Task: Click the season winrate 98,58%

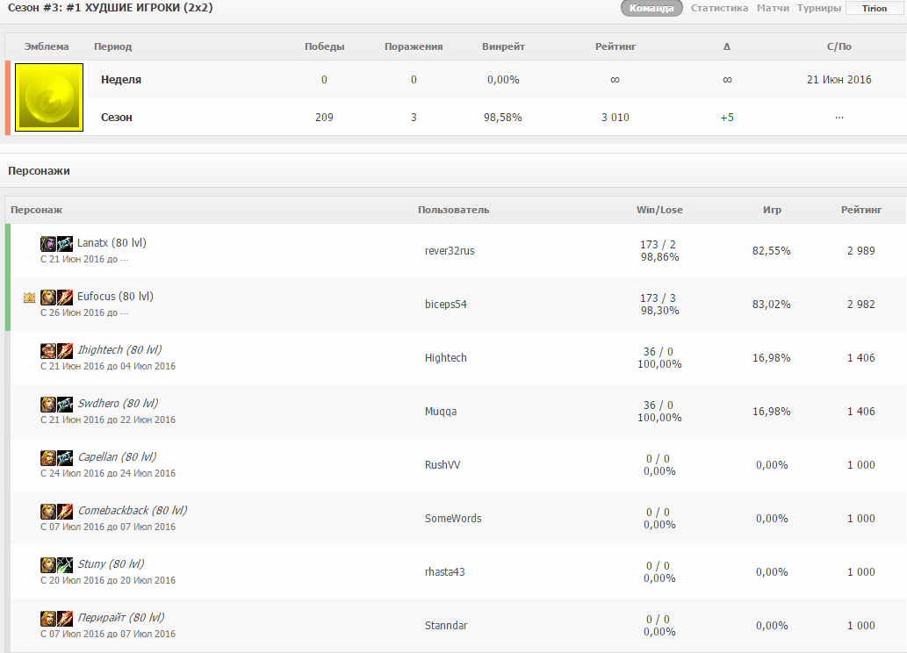Action: click(x=502, y=118)
